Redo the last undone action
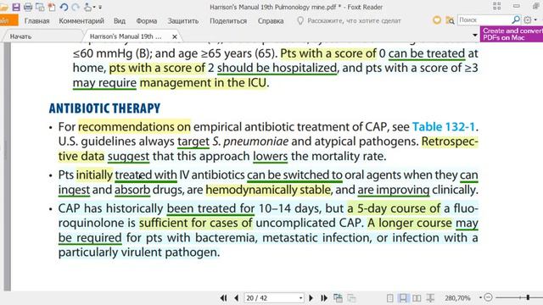 point(76,7)
